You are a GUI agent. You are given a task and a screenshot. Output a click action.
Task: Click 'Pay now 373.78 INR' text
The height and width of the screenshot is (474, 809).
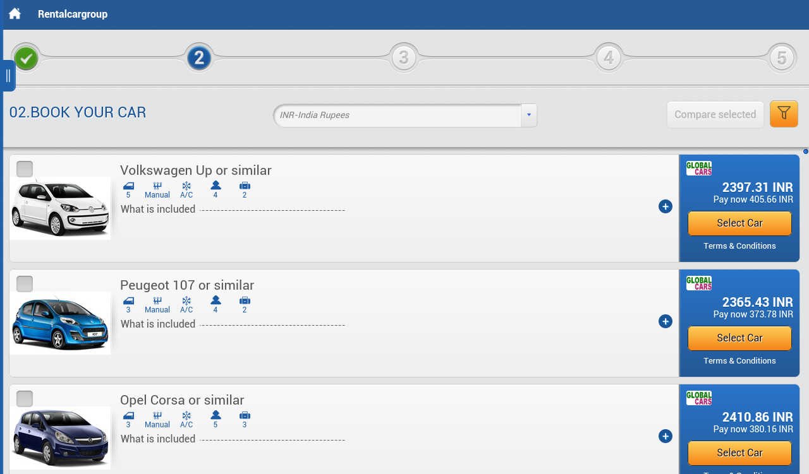[x=753, y=314]
